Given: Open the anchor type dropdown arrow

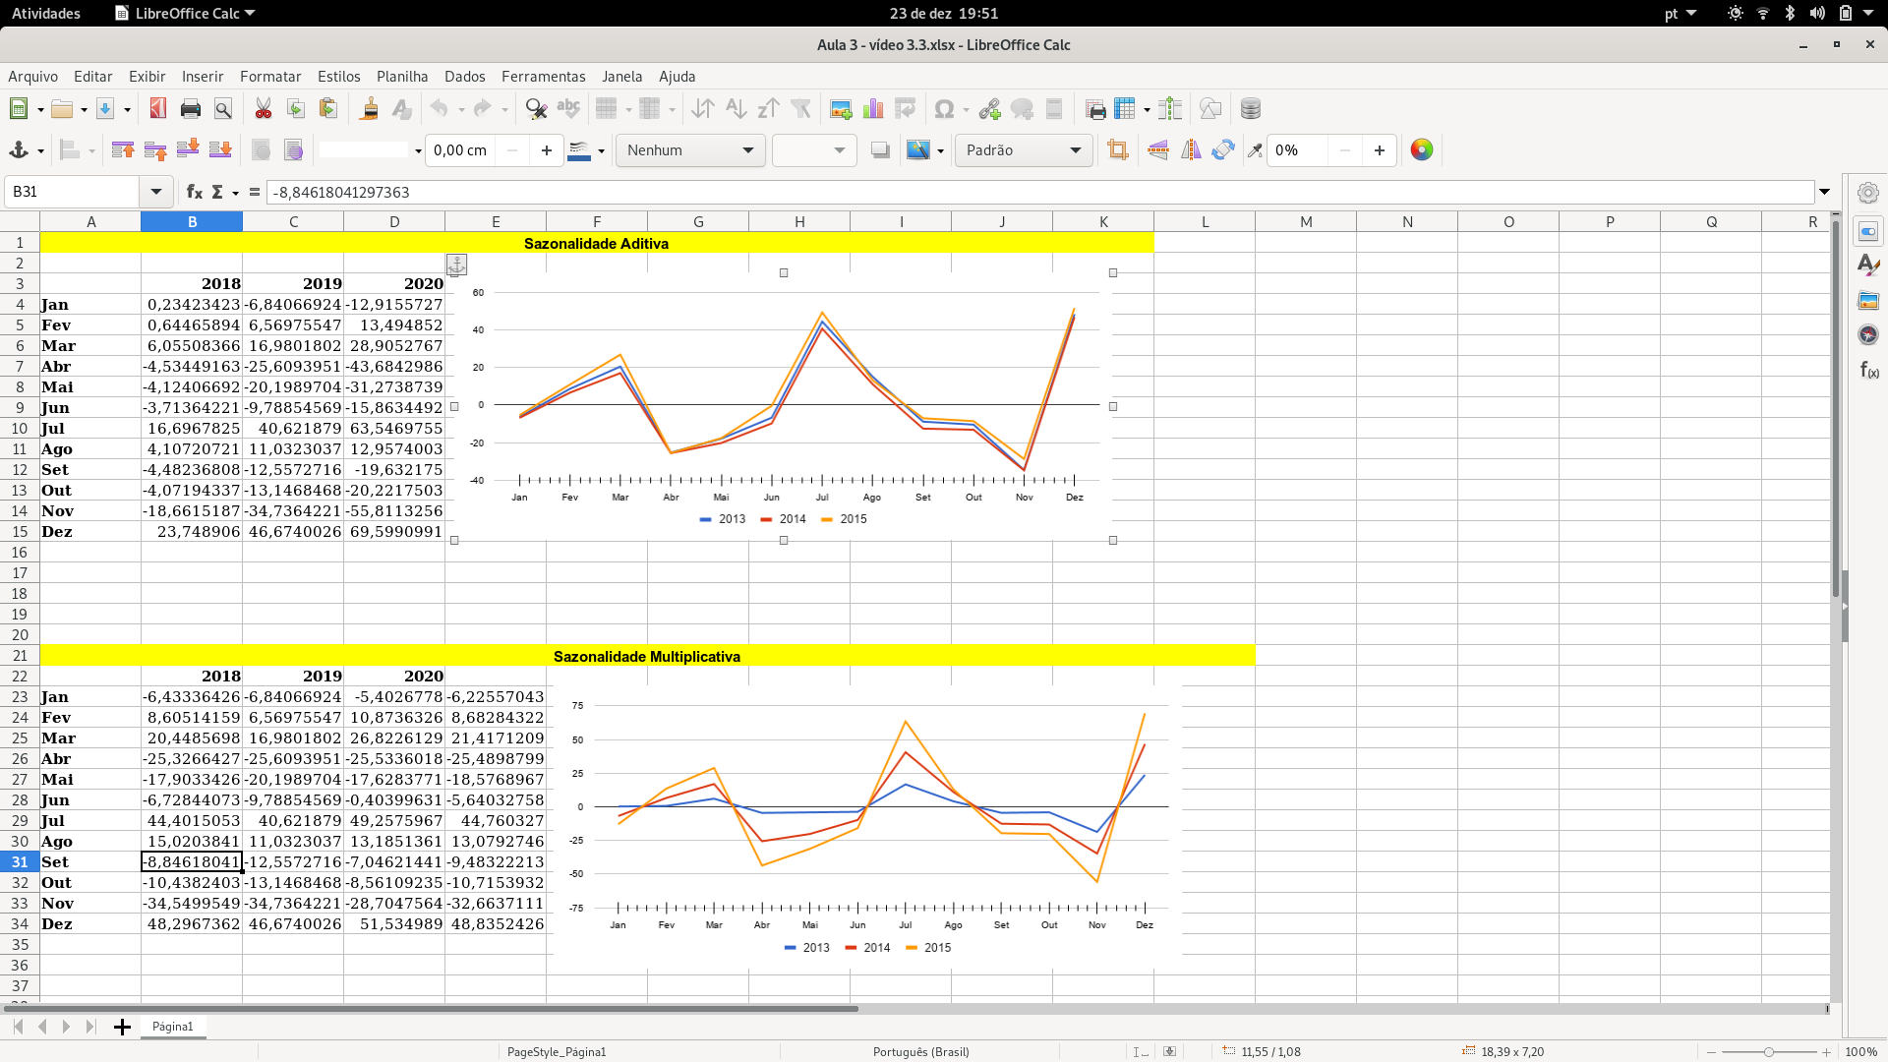Looking at the screenshot, I should [x=40, y=151].
